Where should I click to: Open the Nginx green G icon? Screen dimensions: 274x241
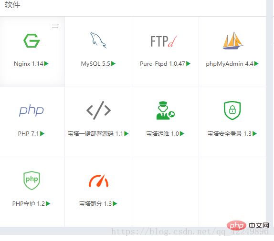coord(32,40)
